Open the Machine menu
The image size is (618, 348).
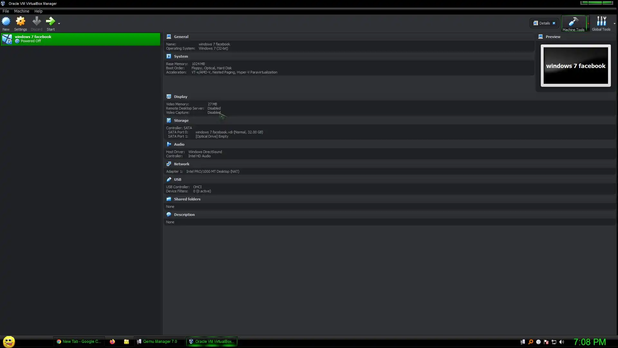(x=22, y=11)
